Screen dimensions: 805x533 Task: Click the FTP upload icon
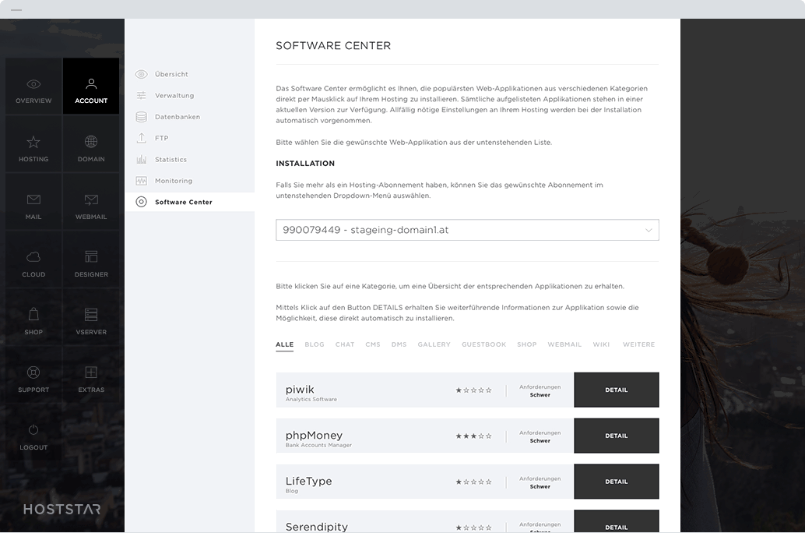(141, 138)
